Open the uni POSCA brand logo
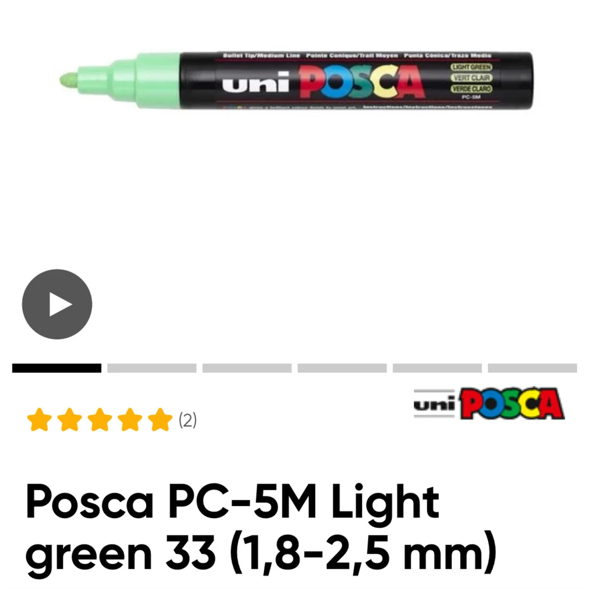Image resolution: width=589 pixels, height=589 pixels. click(x=489, y=404)
